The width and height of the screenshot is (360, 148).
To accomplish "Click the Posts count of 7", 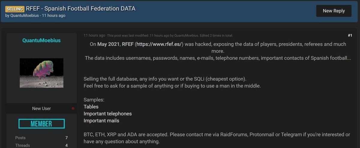I will tap(66, 138).
